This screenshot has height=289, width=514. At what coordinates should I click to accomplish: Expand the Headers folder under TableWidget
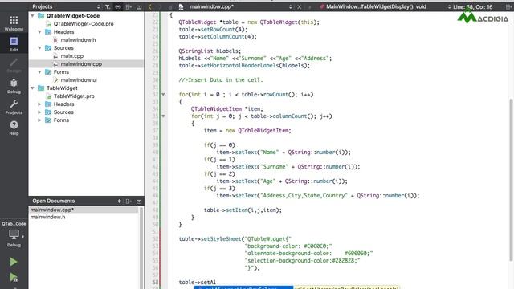39,104
